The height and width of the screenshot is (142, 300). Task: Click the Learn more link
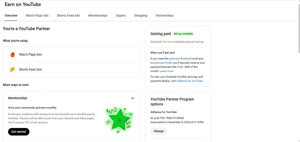tap(167, 71)
